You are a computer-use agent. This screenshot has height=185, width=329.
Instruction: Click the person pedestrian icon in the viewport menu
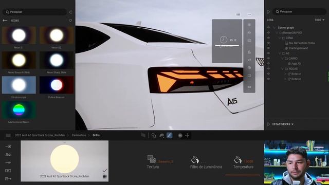pos(249,52)
